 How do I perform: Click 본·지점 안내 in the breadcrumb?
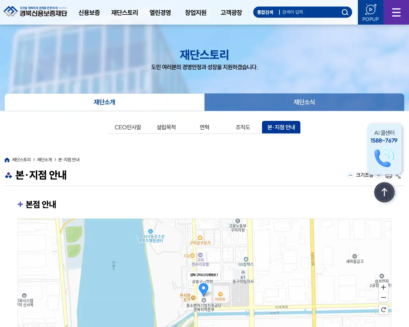click(69, 160)
